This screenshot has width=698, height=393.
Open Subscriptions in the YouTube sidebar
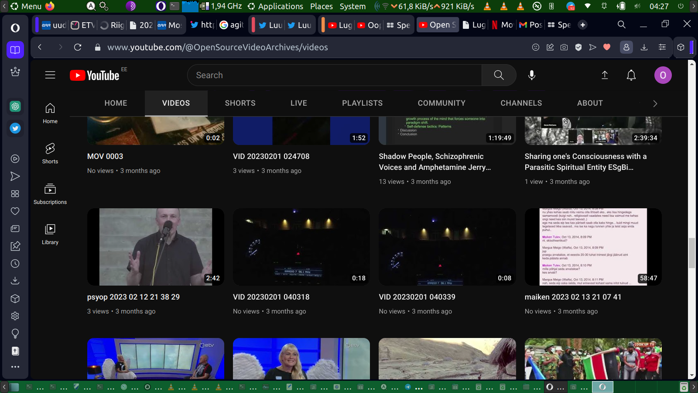click(x=50, y=194)
